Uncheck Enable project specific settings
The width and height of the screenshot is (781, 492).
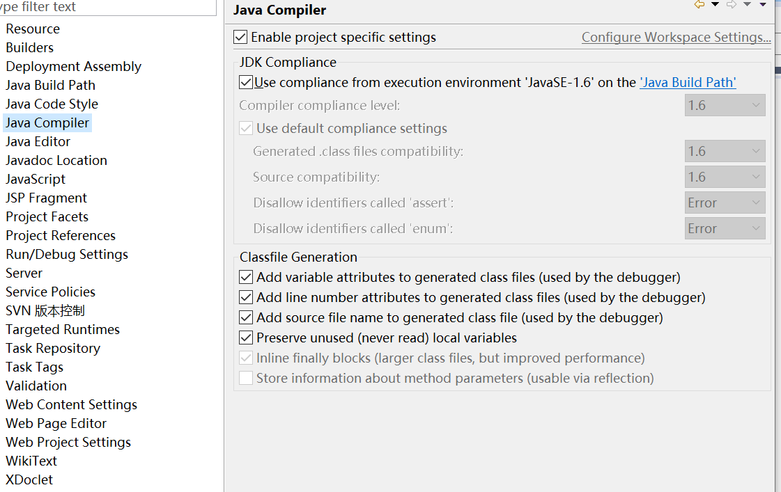pyautogui.click(x=240, y=37)
